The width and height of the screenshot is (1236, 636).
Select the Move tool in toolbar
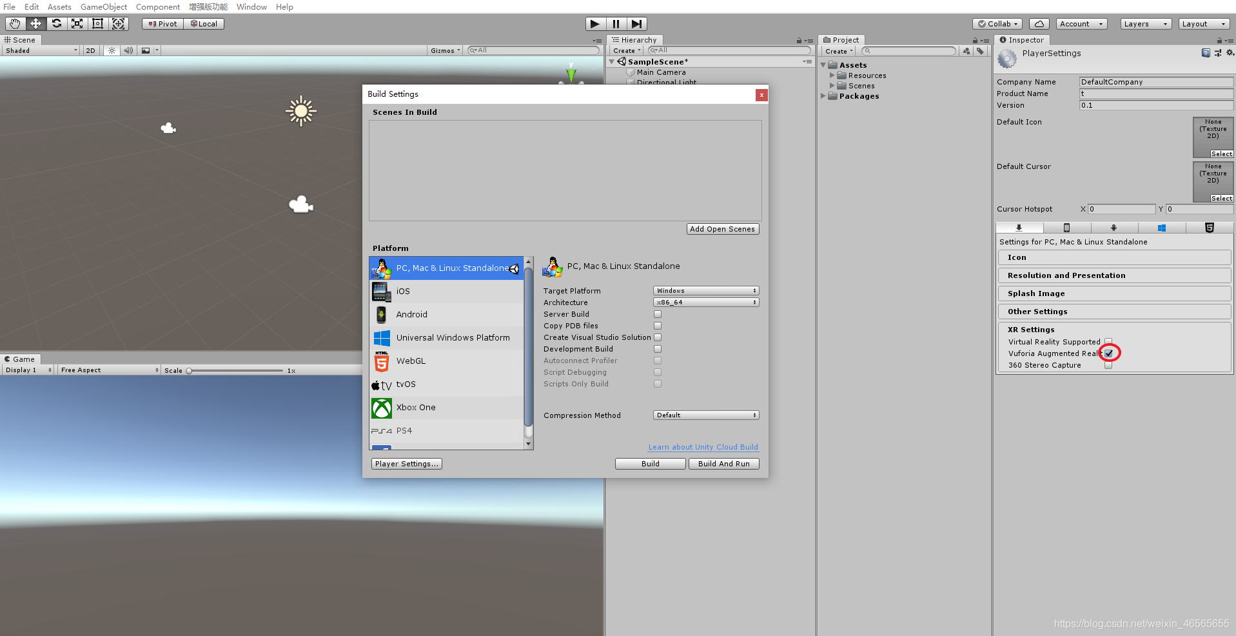click(x=35, y=24)
